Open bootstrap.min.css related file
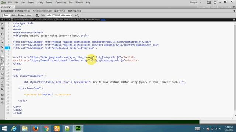The height and width of the screenshot is (132, 236). [22, 11]
